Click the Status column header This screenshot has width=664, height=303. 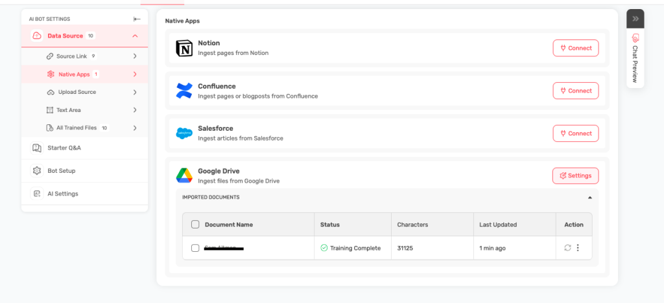pos(330,225)
